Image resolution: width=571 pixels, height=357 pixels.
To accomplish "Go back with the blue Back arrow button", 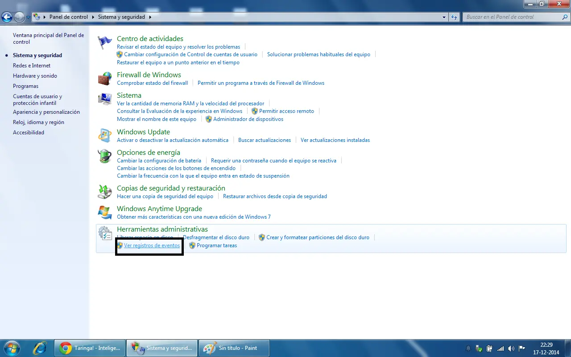I will (x=7, y=17).
